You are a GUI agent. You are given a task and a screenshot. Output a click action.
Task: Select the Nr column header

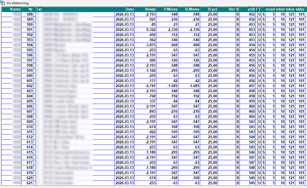[x=27, y=9]
